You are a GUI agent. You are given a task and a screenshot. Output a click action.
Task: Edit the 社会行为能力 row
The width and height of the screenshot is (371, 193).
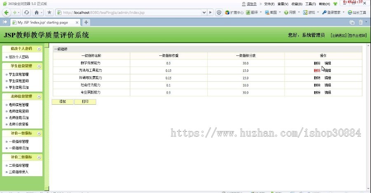pos(328,85)
